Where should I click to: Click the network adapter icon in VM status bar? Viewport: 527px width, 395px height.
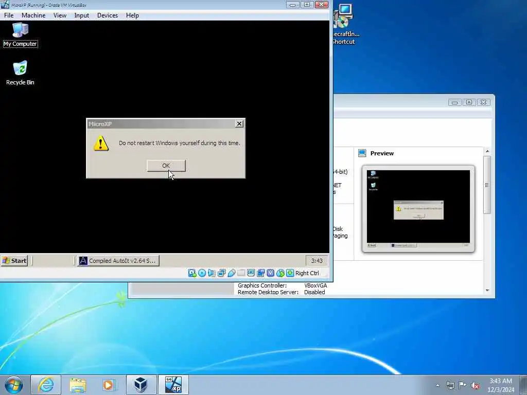coord(221,273)
